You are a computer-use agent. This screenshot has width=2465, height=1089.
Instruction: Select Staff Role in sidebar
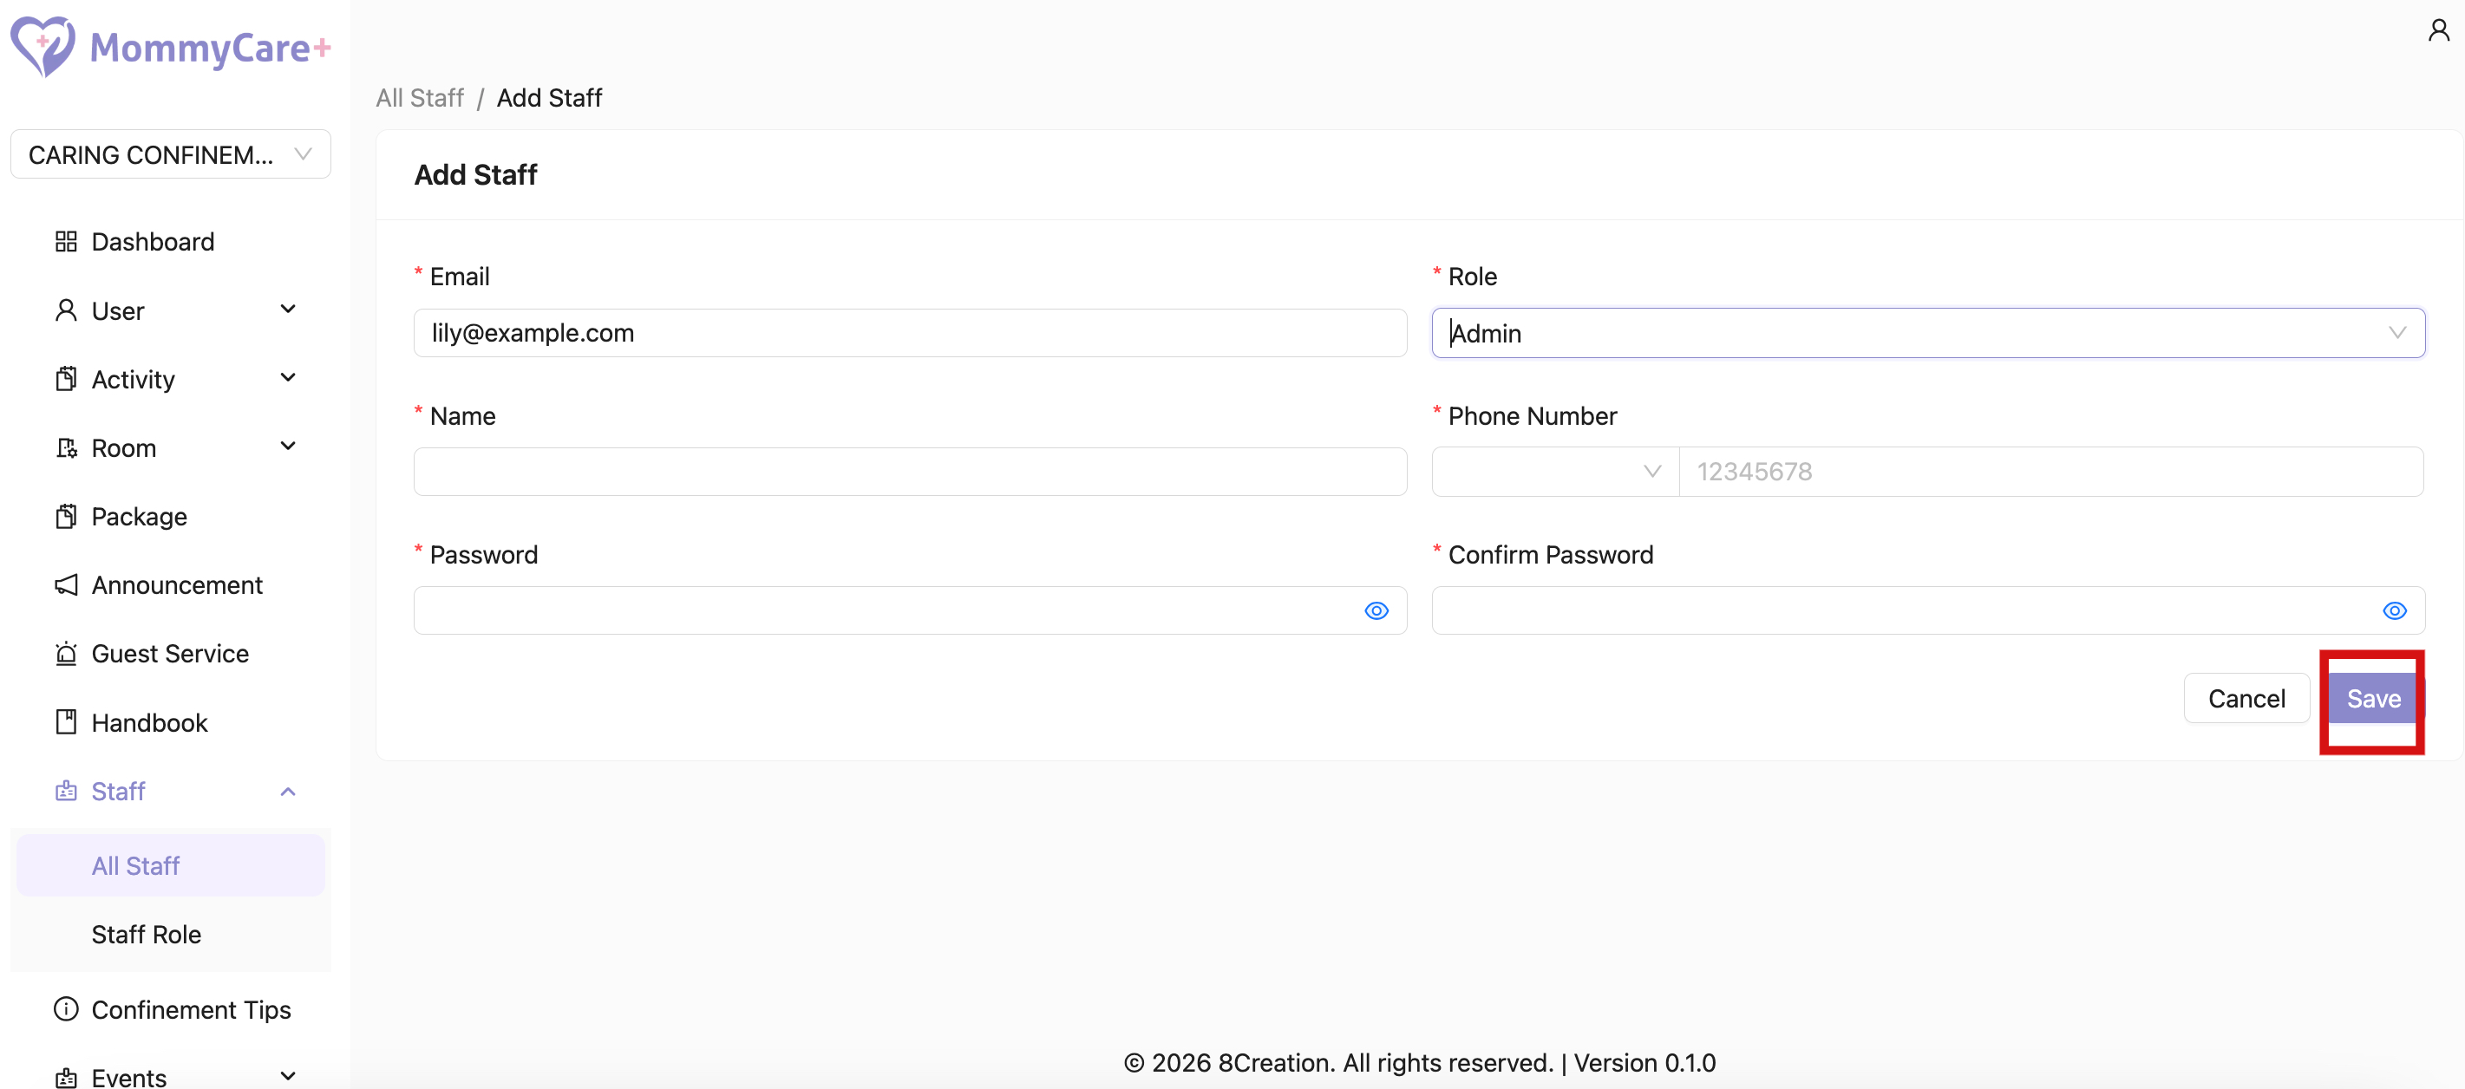(x=147, y=934)
